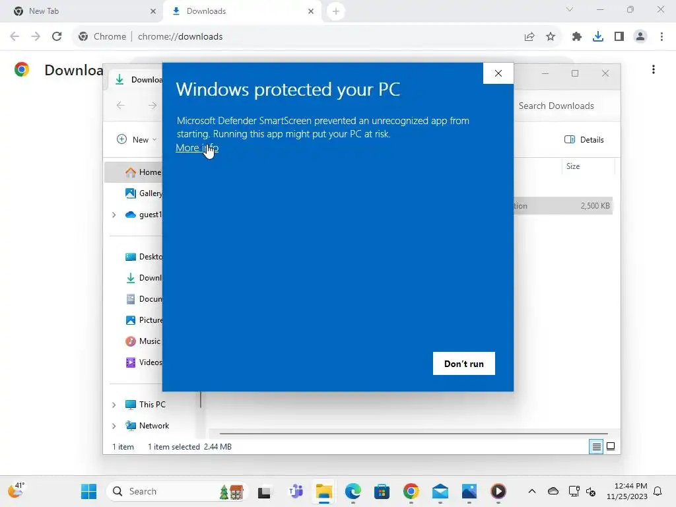Open Chrome profile avatar
Viewport: 676px width, 507px height.
click(640, 37)
